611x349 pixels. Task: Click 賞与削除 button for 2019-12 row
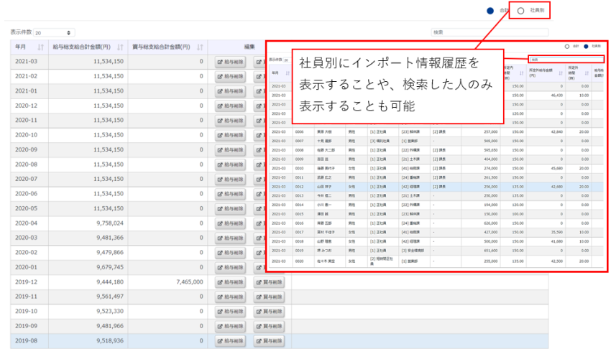pyautogui.click(x=270, y=282)
